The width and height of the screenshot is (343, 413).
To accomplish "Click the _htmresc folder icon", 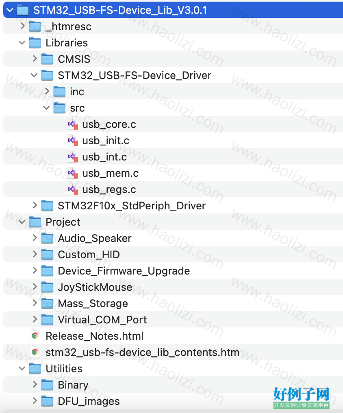I will [x=35, y=26].
